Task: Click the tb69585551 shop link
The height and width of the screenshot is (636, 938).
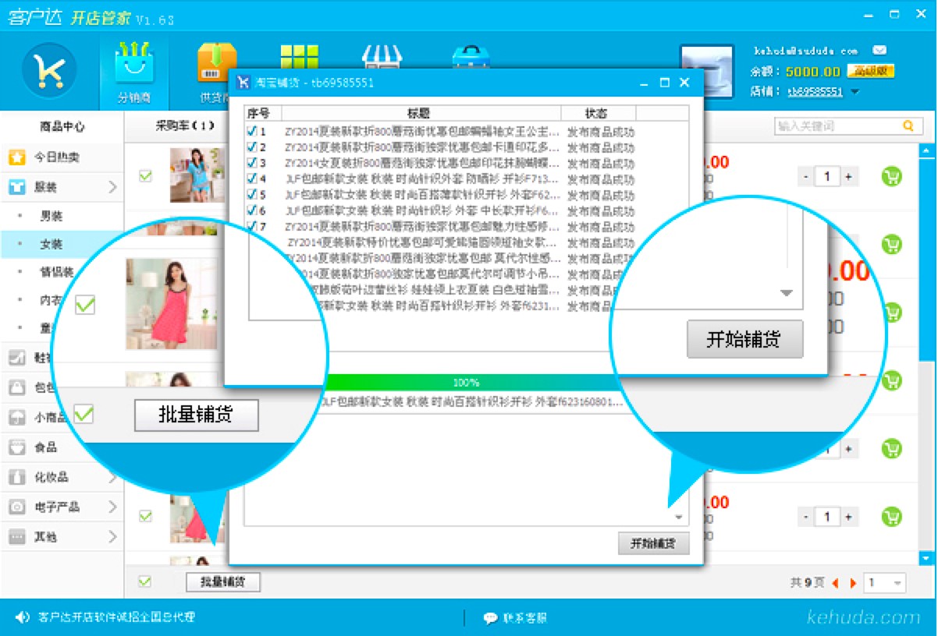Action: pyautogui.click(x=815, y=91)
